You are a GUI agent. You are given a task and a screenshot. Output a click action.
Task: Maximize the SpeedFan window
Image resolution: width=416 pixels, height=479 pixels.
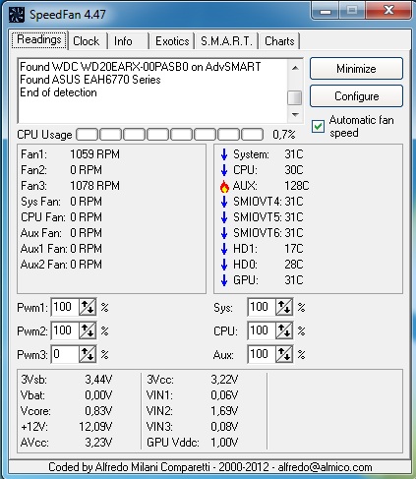pos(352,10)
